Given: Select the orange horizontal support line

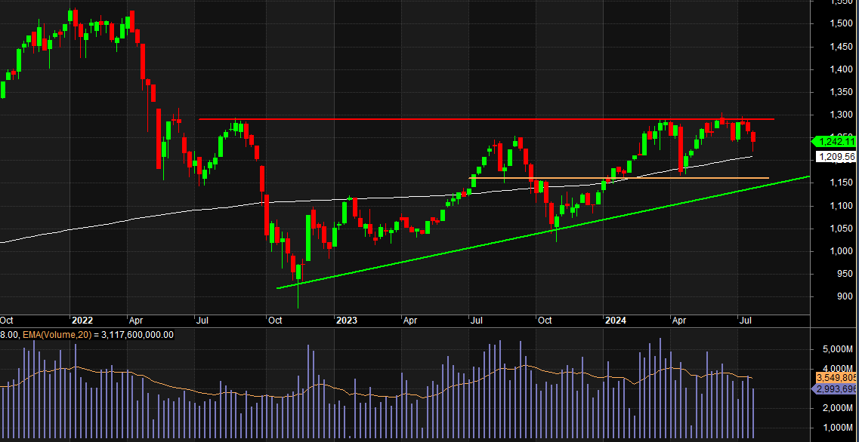Looking at the screenshot, I should (x=619, y=178).
